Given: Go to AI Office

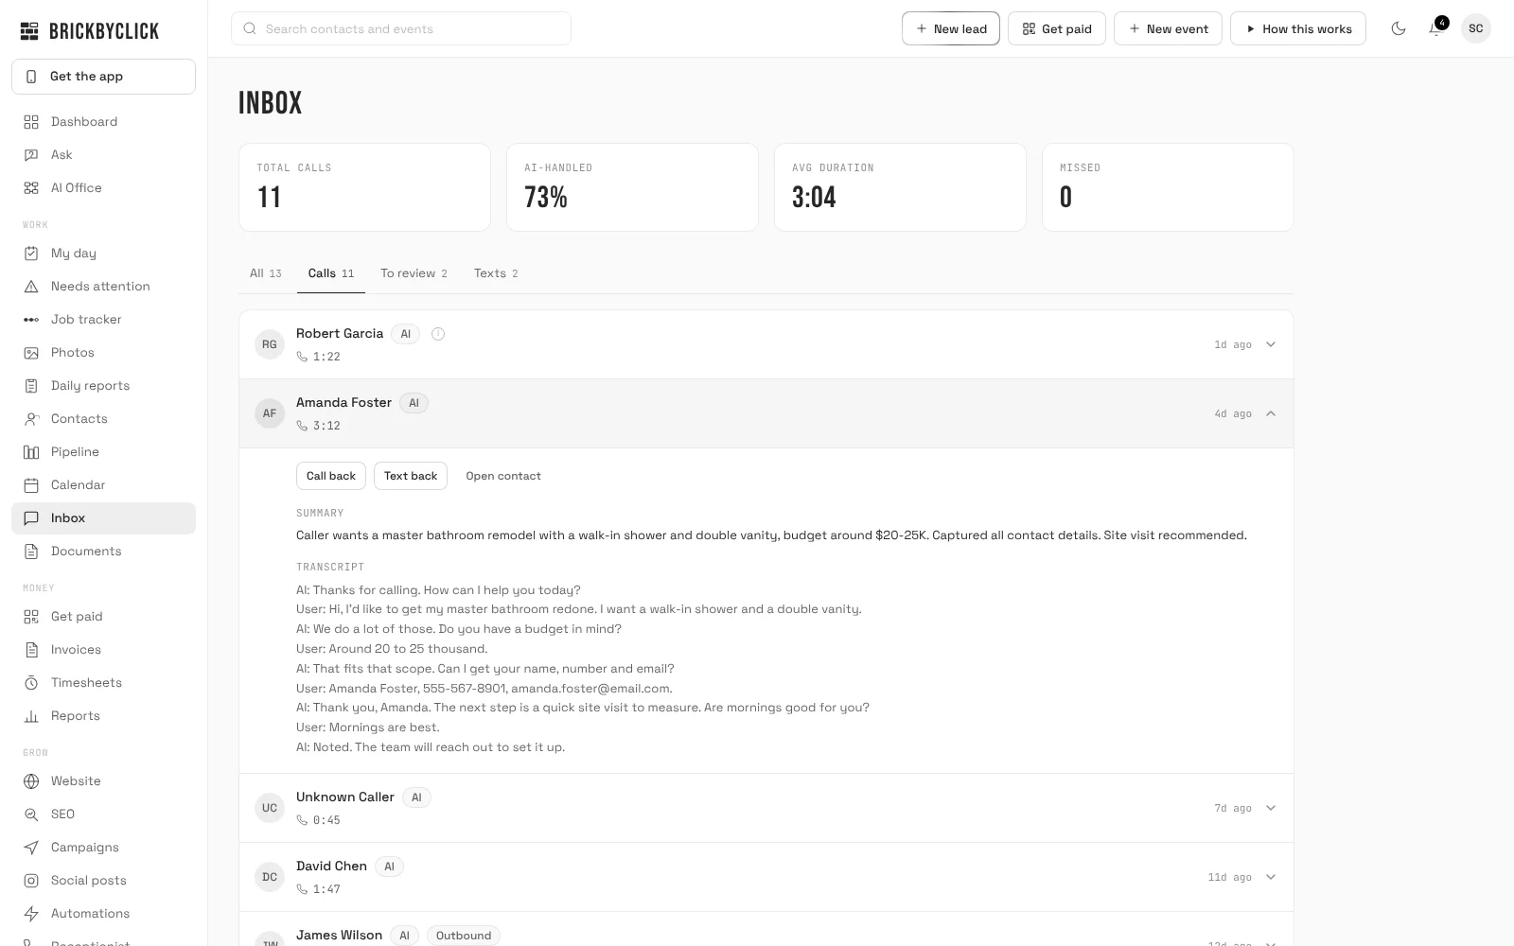Looking at the screenshot, I should pos(103,188).
